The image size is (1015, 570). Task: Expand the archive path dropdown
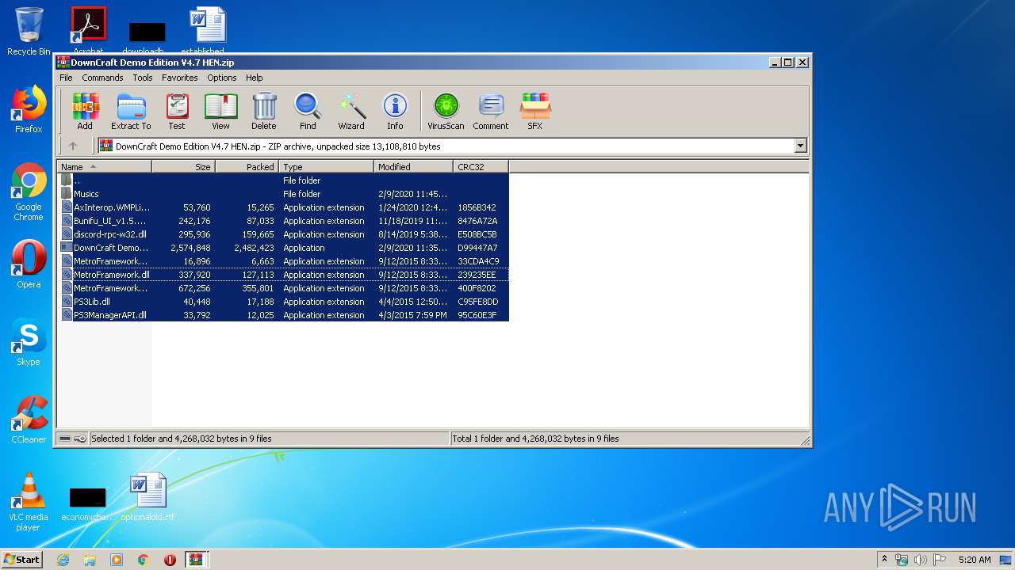[800, 146]
